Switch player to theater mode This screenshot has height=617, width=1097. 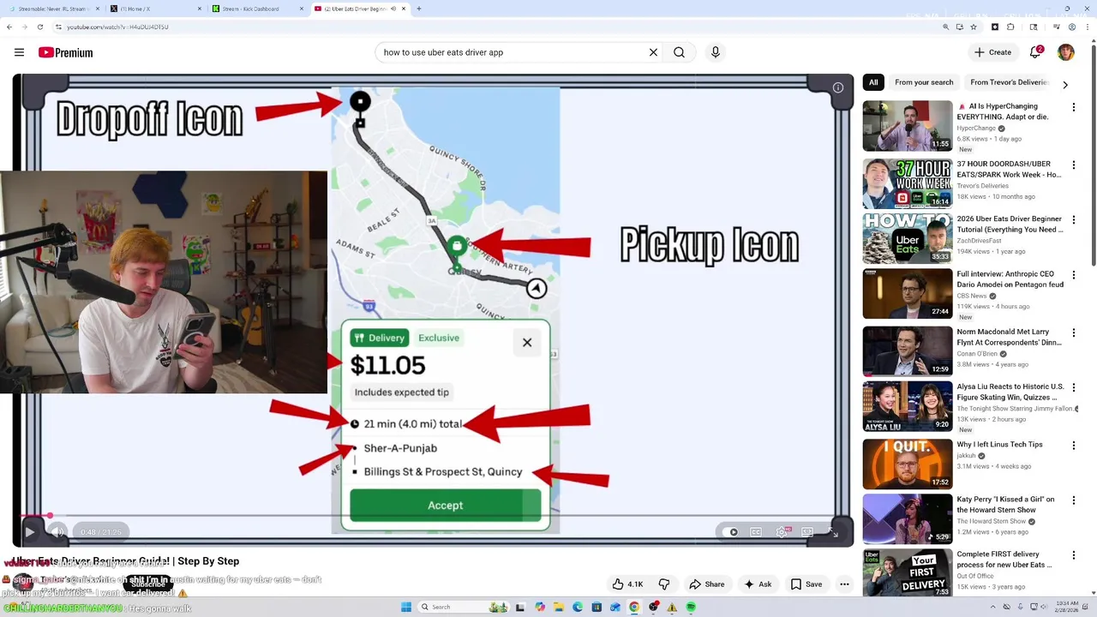click(x=807, y=532)
